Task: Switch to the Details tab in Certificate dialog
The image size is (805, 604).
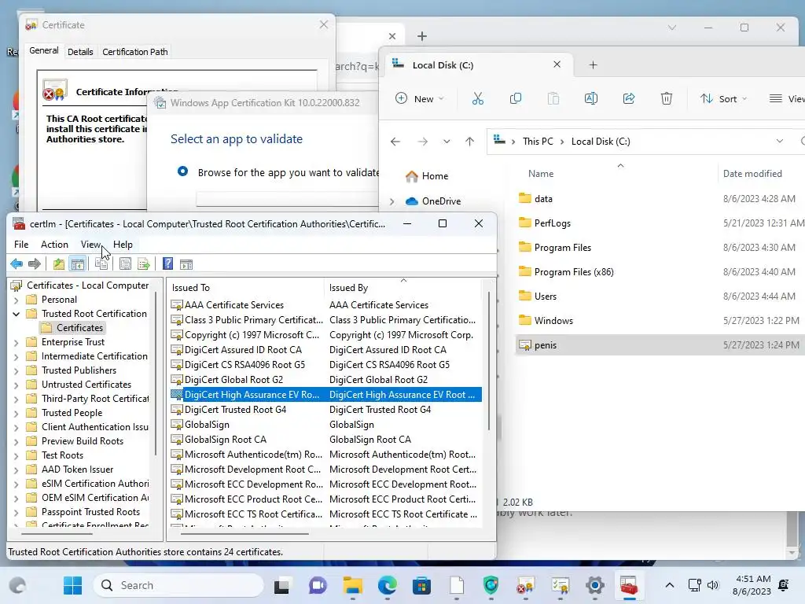Action: (x=80, y=52)
